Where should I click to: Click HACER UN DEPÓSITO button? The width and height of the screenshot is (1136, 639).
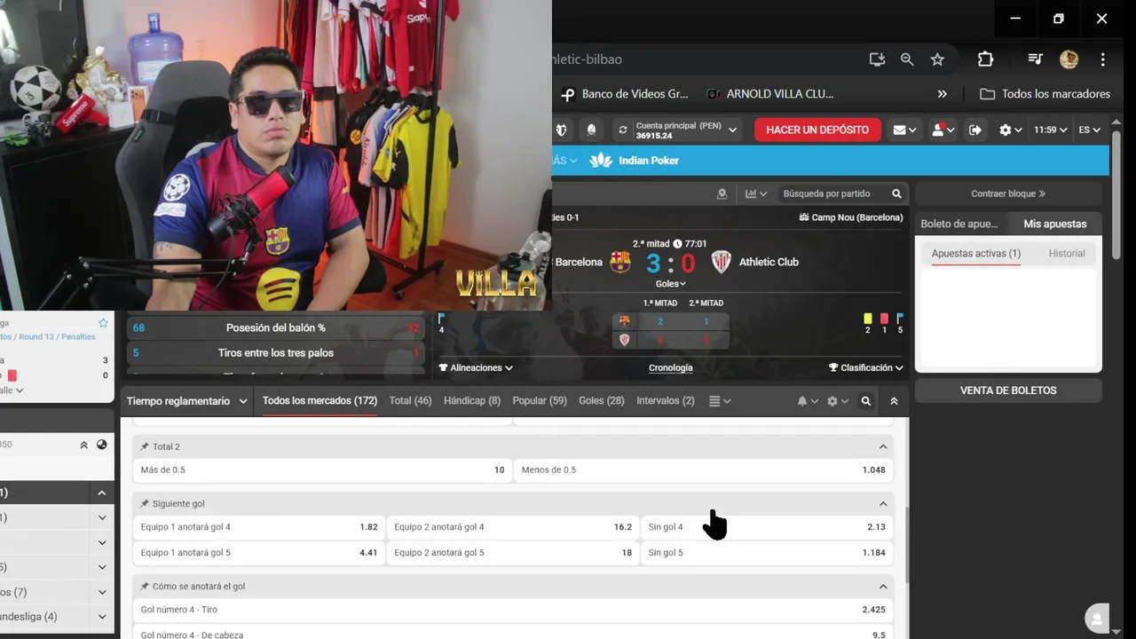[x=817, y=130]
